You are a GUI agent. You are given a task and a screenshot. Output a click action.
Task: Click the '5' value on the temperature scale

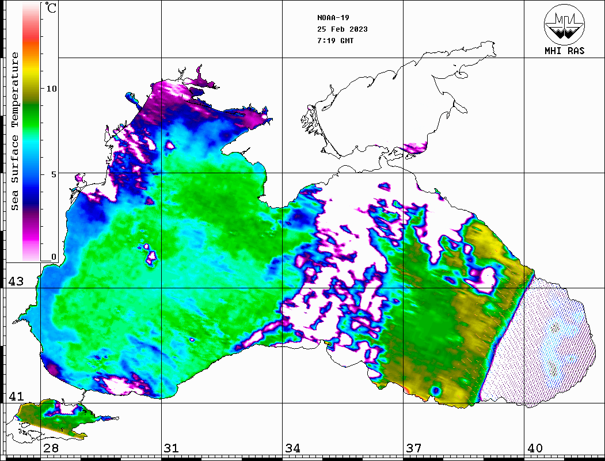[x=54, y=174]
